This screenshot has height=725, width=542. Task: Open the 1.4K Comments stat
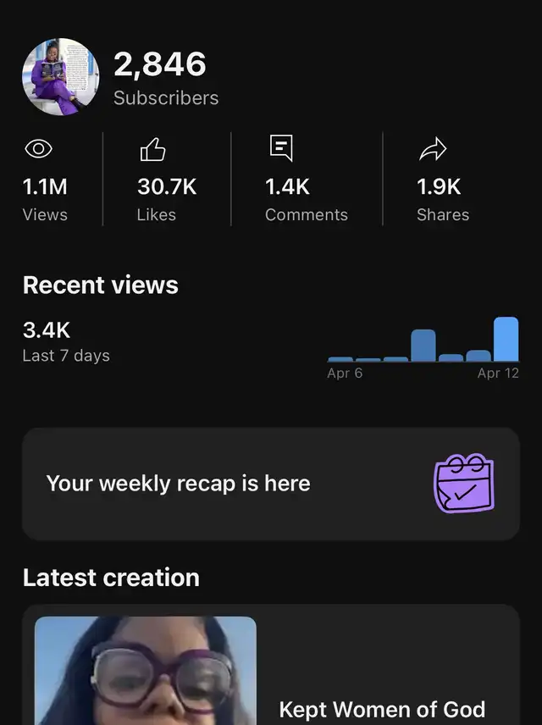[x=288, y=187]
